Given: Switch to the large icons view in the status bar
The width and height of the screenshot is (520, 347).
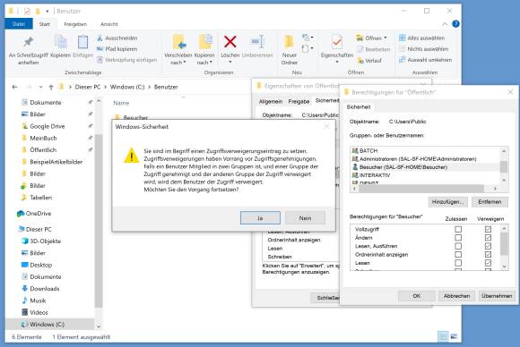Looking at the screenshot, I should tap(454, 337).
